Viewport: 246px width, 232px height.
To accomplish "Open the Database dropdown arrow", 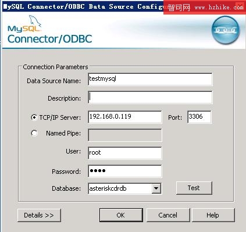I will click(x=156, y=188).
